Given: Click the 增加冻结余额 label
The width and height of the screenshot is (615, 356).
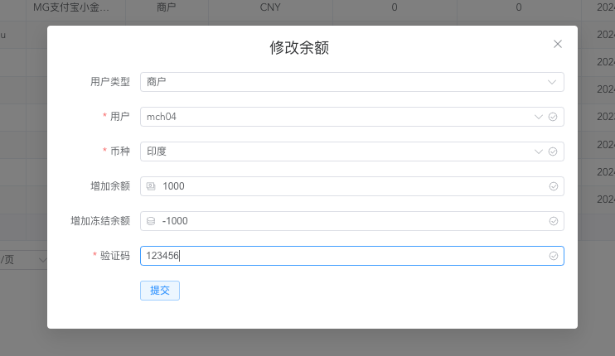Looking at the screenshot, I should point(100,221).
